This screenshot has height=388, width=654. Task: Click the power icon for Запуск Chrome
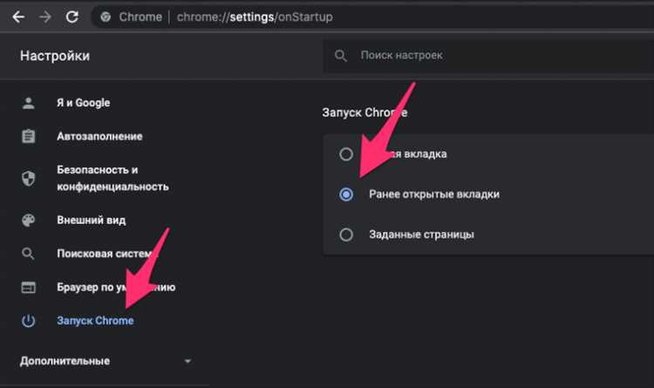click(x=29, y=321)
